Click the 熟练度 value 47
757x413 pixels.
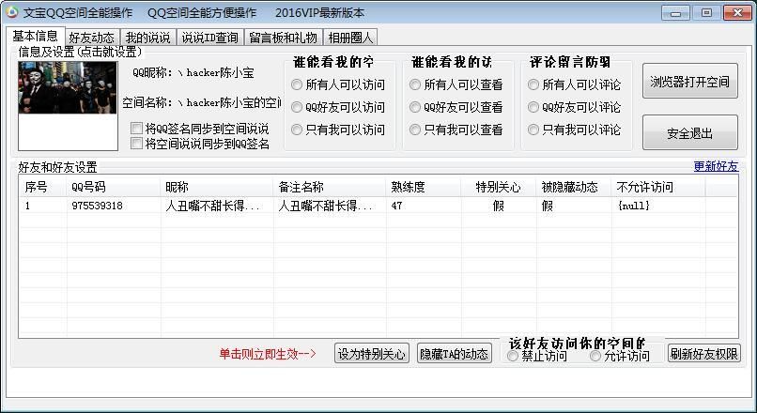pyautogui.click(x=397, y=206)
